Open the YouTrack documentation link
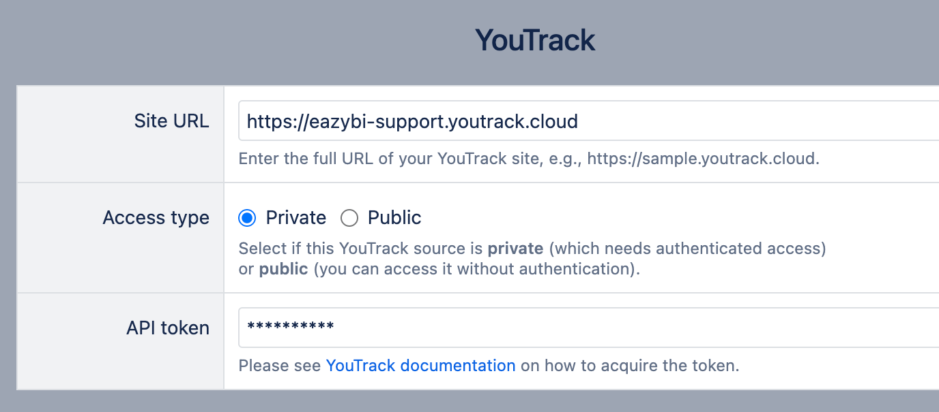Screen dimensions: 939x412 tap(420, 366)
